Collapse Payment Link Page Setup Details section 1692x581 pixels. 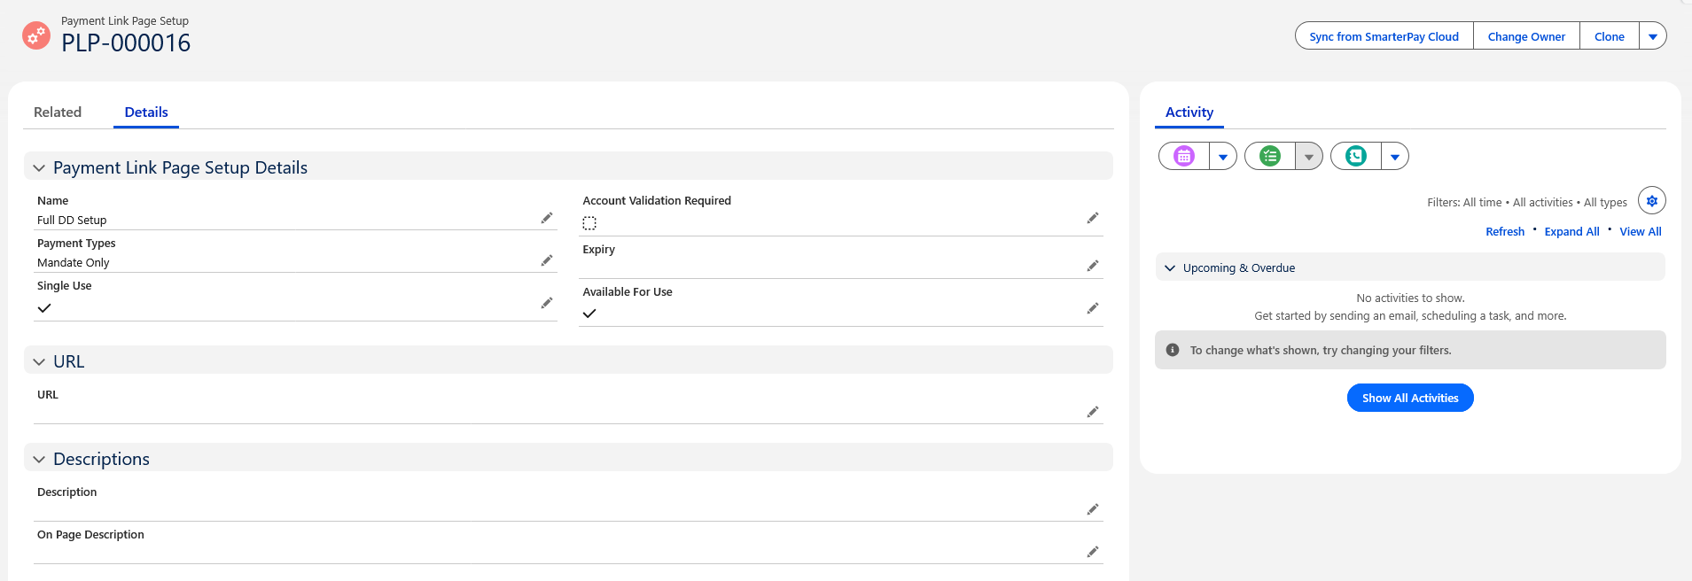click(x=39, y=168)
